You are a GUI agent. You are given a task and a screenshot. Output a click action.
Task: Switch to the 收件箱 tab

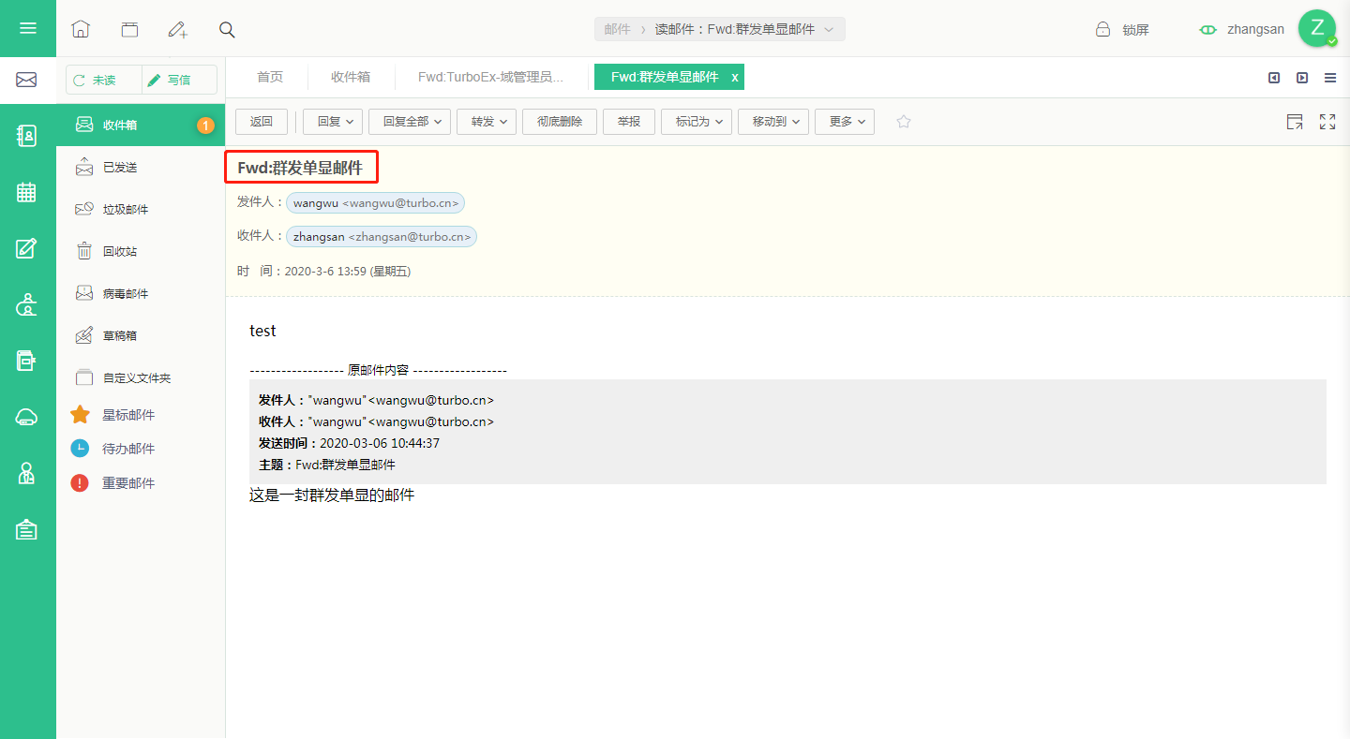[x=351, y=77]
